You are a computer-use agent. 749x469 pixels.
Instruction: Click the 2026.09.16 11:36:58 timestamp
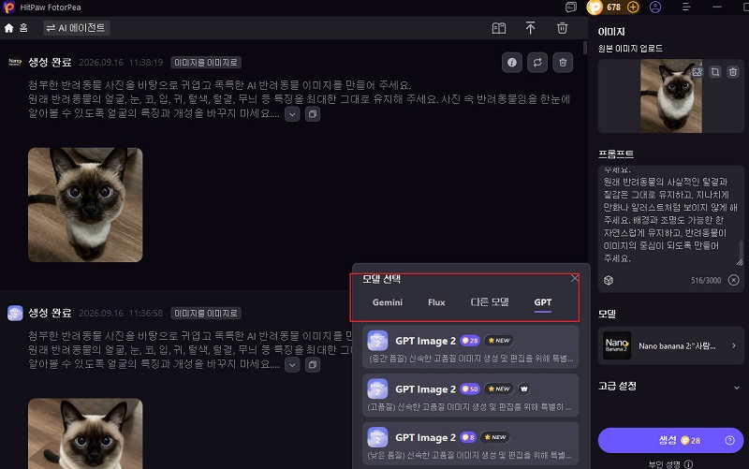click(121, 314)
